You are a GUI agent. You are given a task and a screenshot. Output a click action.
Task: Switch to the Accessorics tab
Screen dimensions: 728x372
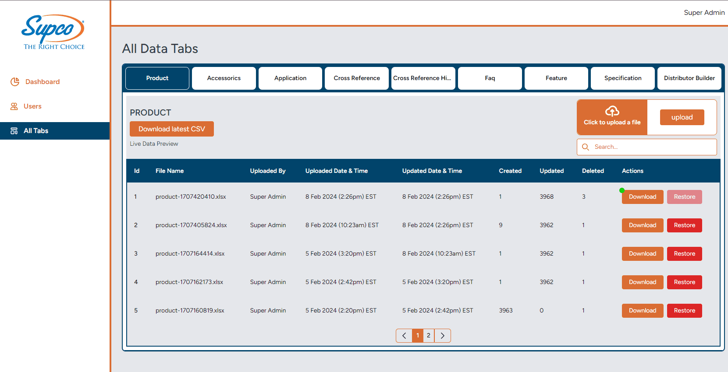pyautogui.click(x=224, y=78)
